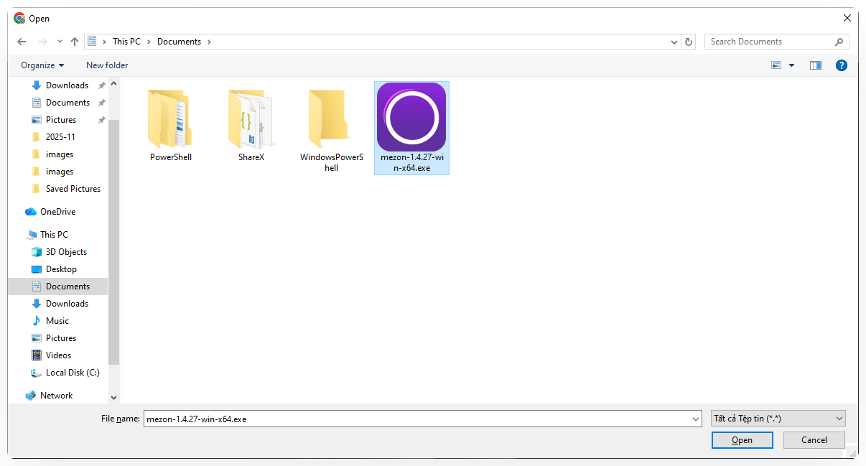866x466 pixels.
Task: Click the Cancel button
Action: click(814, 440)
